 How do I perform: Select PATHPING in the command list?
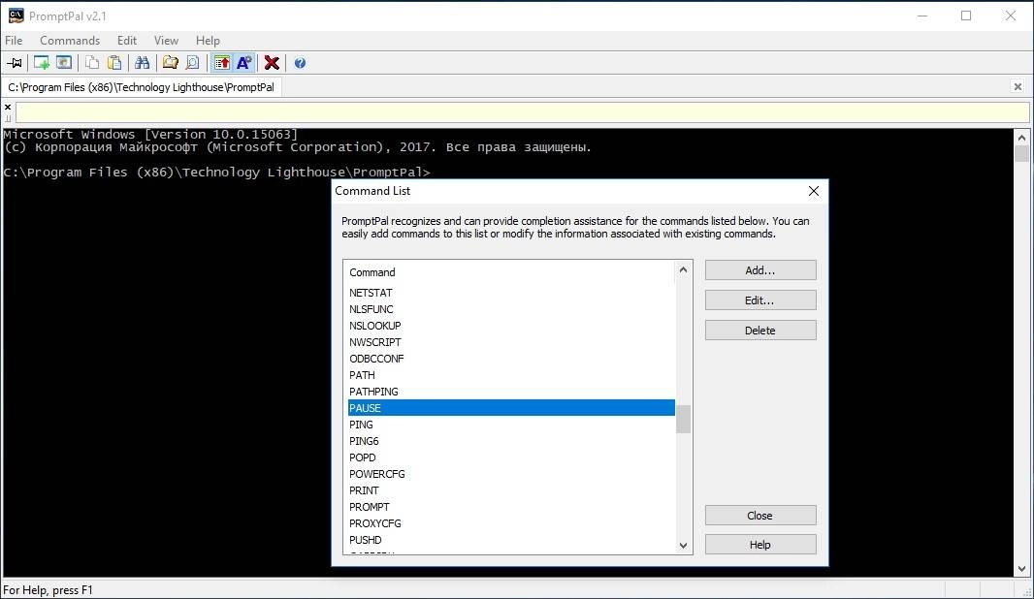[x=511, y=392]
